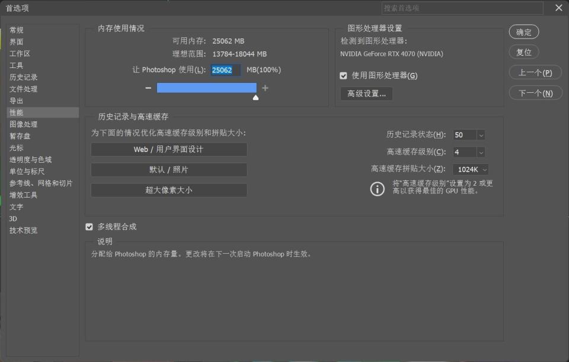Apply the 超大像素大小 huge pixel preset
This screenshot has height=362, width=569.
click(168, 190)
